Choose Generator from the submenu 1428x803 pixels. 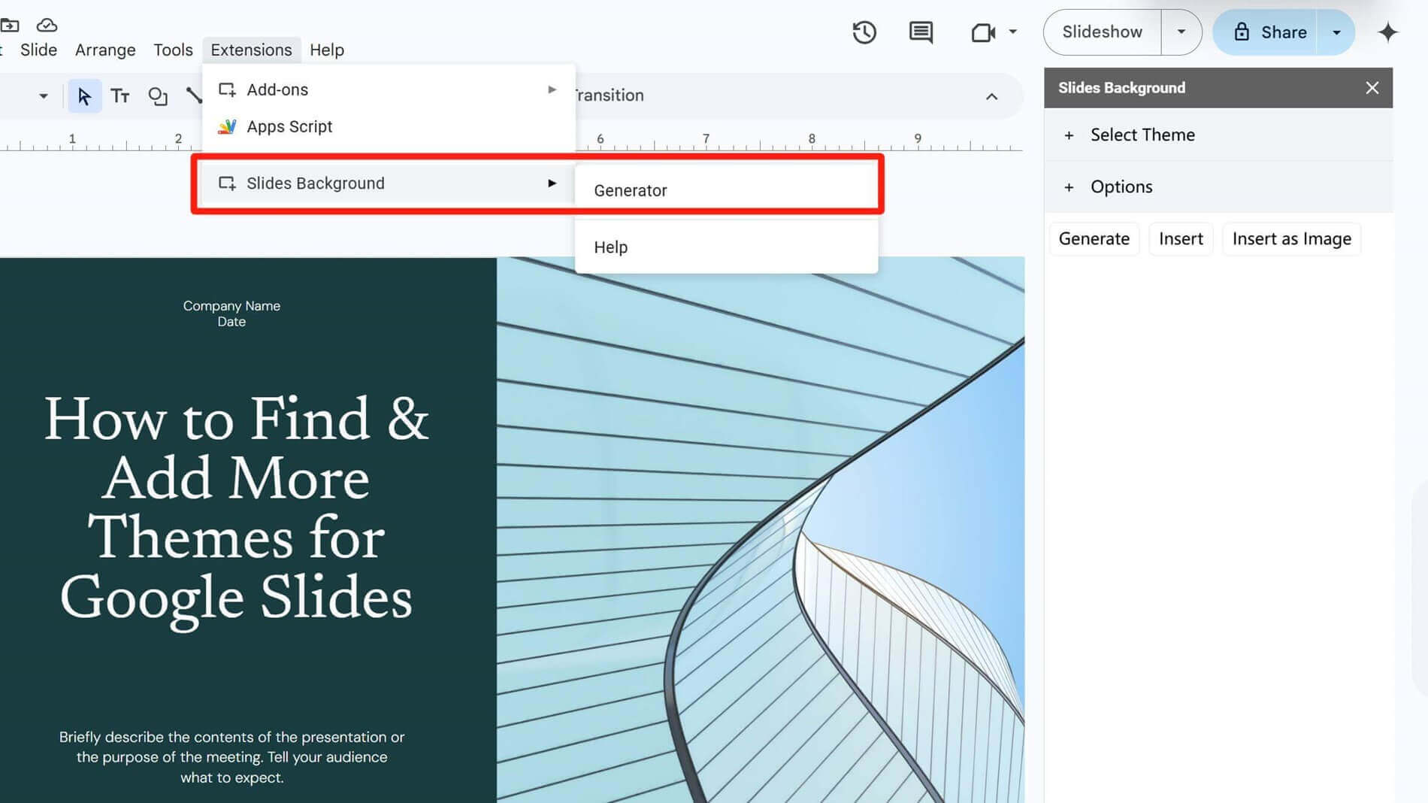point(727,190)
